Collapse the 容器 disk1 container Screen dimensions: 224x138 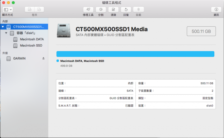pyautogui.click(x=6, y=33)
